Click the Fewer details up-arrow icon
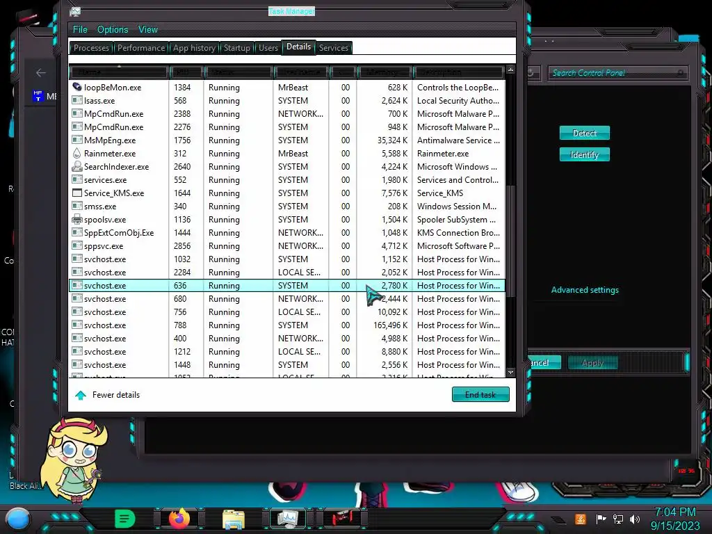This screenshot has width=712, height=534. (x=81, y=395)
